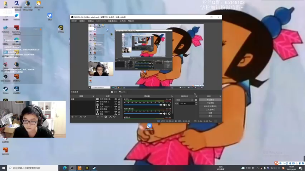This screenshot has height=171, width=305.
Task: Toggle visibility of 显示采集 2 source
Action: click(116, 101)
